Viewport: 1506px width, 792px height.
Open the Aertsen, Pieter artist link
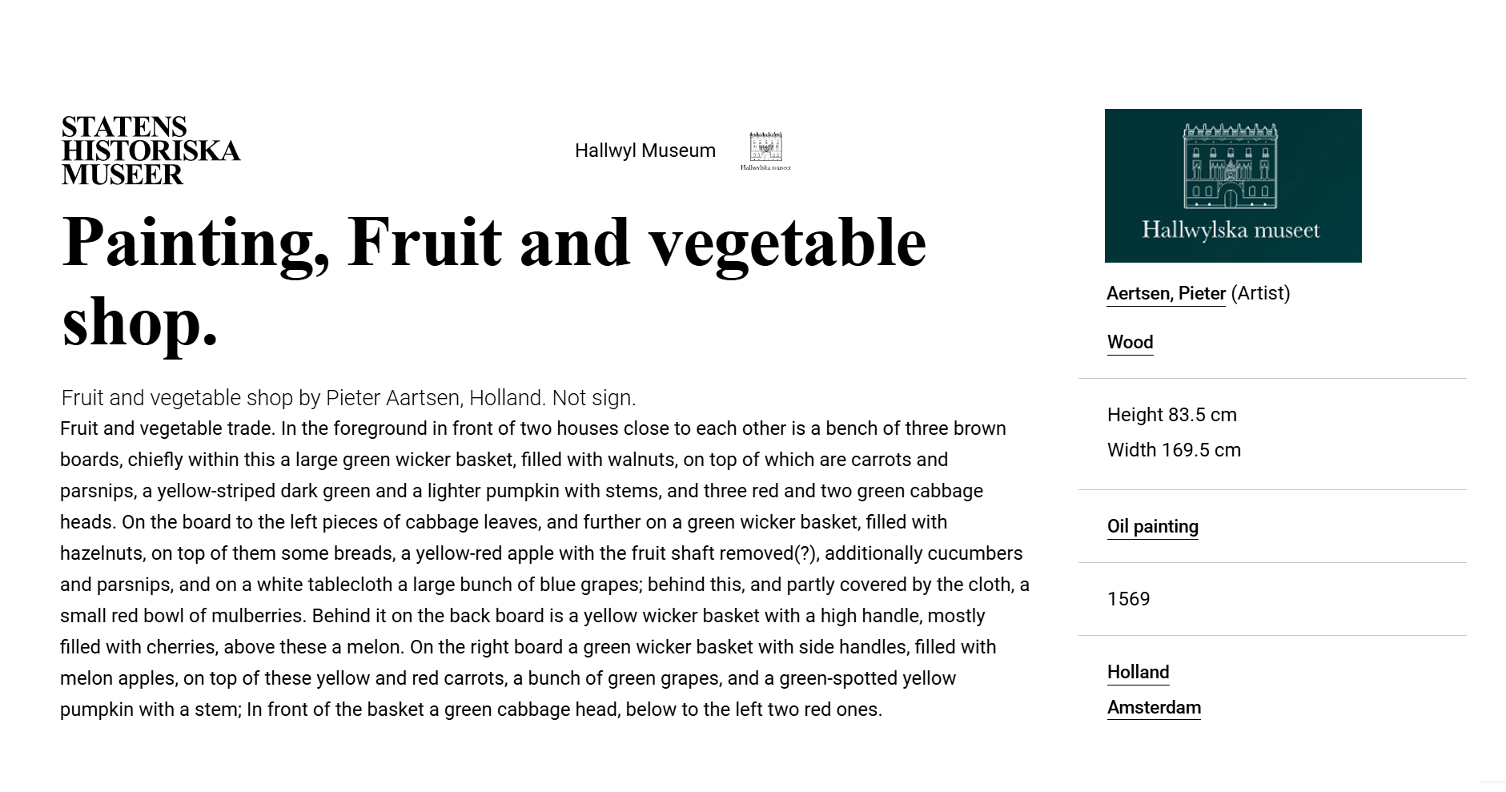[x=1166, y=294]
